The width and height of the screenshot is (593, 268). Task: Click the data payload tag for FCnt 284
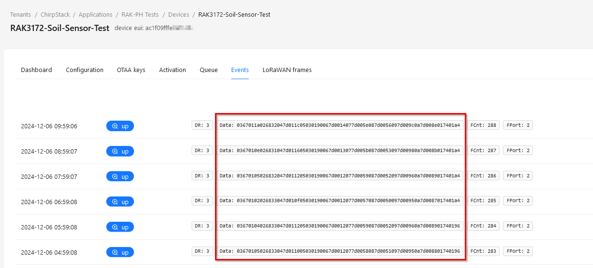point(340,226)
